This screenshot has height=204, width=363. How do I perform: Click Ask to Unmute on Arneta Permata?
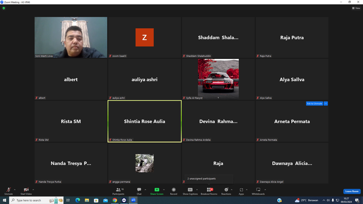pyautogui.click(x=314, y=103)
